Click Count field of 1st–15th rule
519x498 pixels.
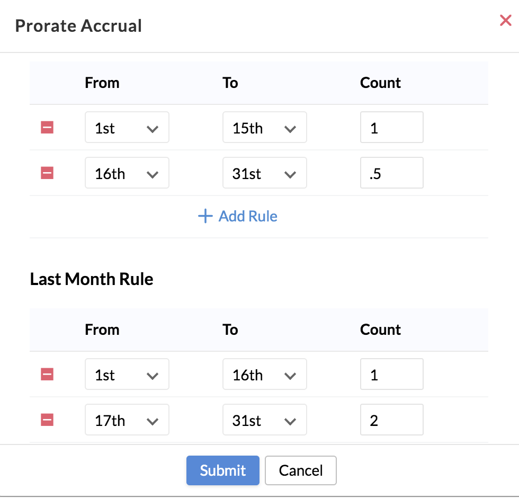pyautogui.click(x=391, y=128)
